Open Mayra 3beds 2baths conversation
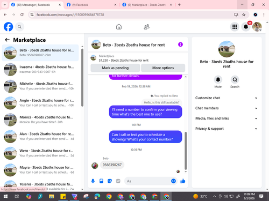Screen dimensions: 269x201 click(40, 170)
